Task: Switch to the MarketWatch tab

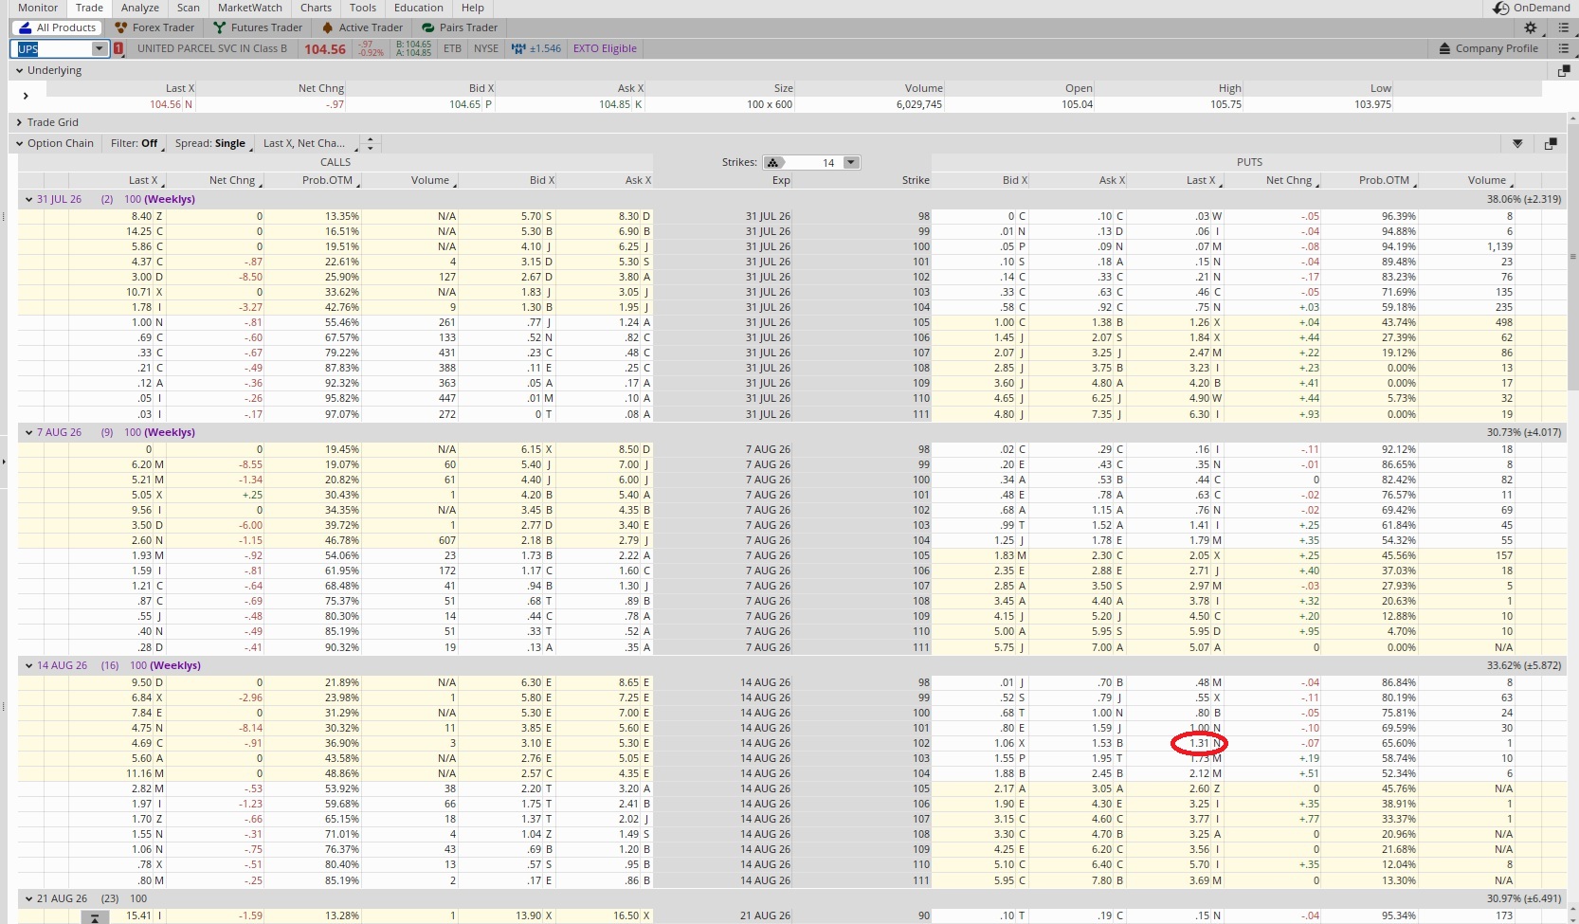Action: (250, 8)
